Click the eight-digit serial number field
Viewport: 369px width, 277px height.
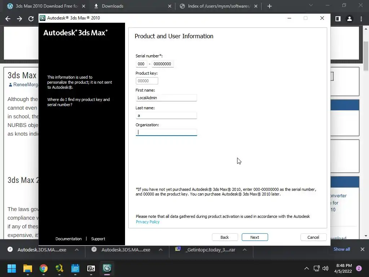163,64
